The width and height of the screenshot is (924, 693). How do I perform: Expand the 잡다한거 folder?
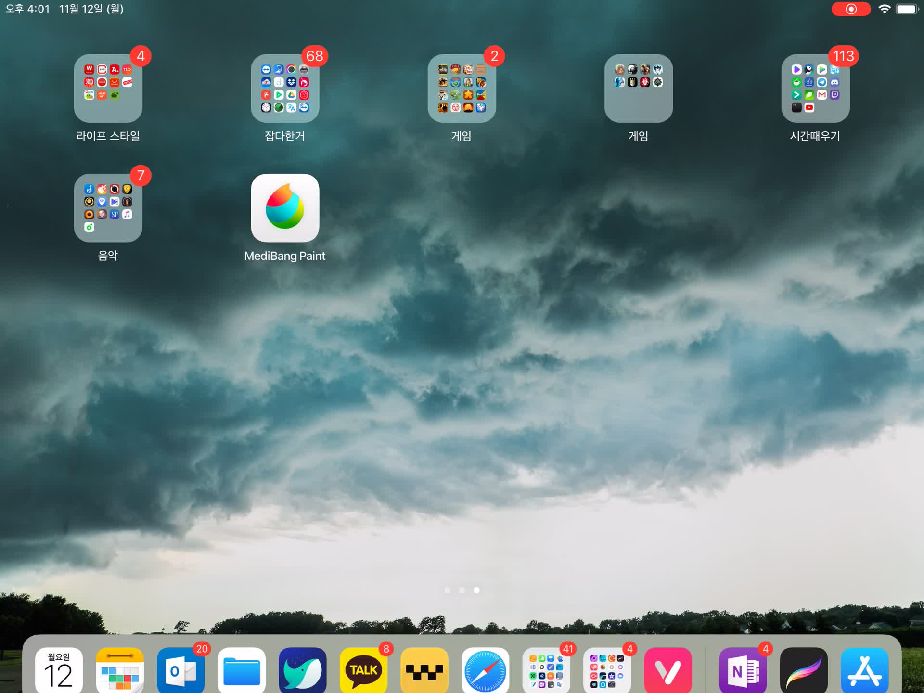coord(284,89)
